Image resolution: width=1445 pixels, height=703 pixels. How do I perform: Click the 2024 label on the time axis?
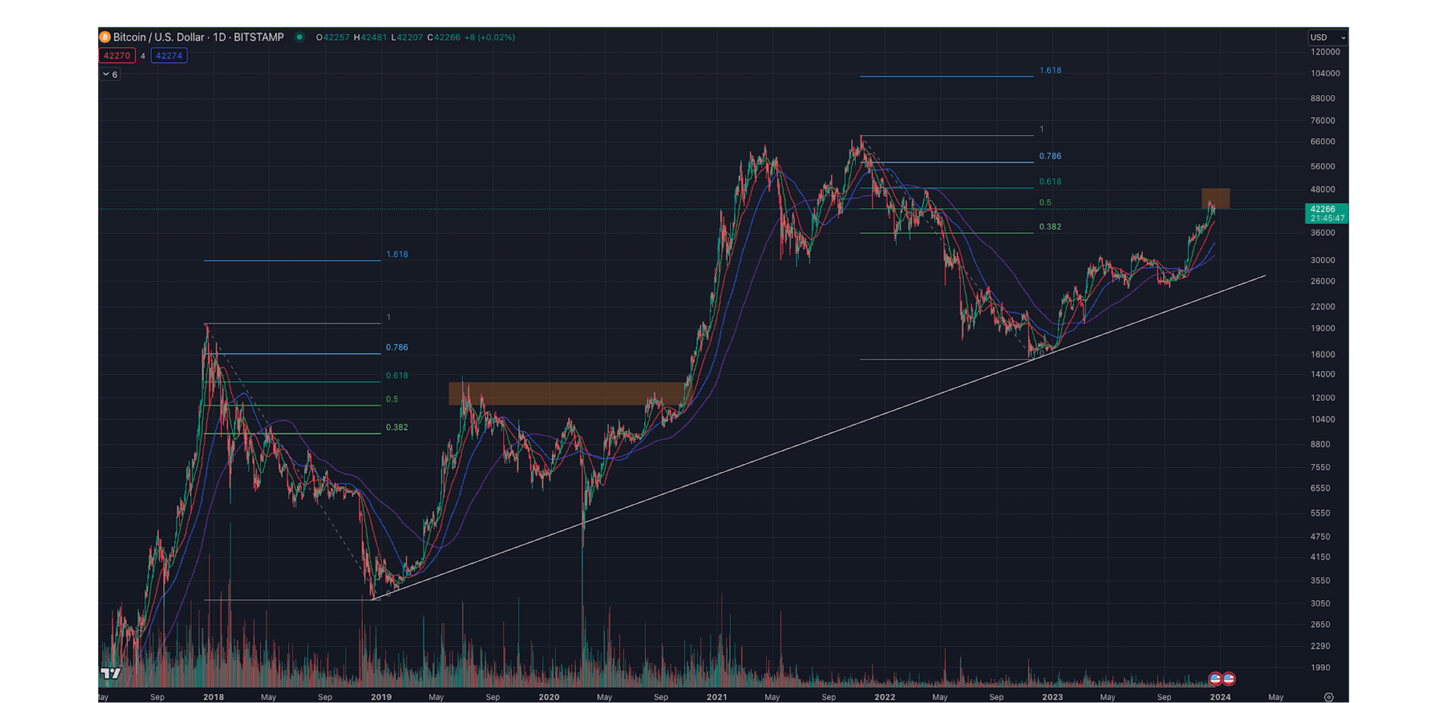1220,697
